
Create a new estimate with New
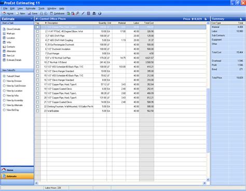click(21, 13)
